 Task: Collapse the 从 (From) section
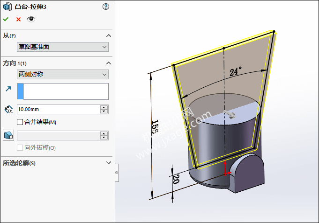(109, 36)
